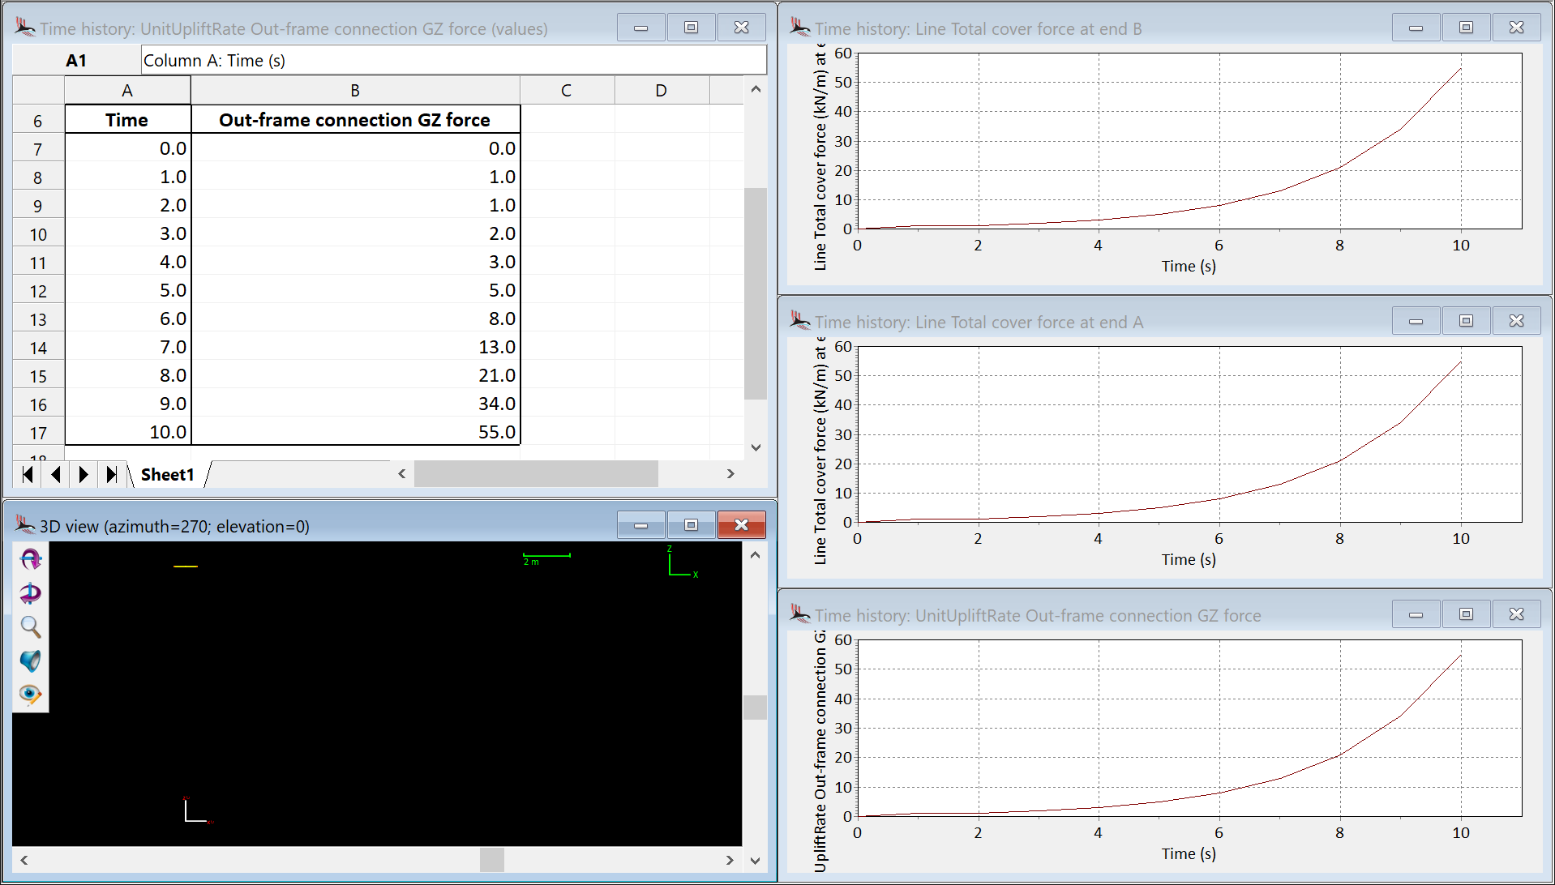This screenshot has width=1555, height=885.
Task: Minimize the 'cover force at end A' graph window
Action: tap(1416, 321)
